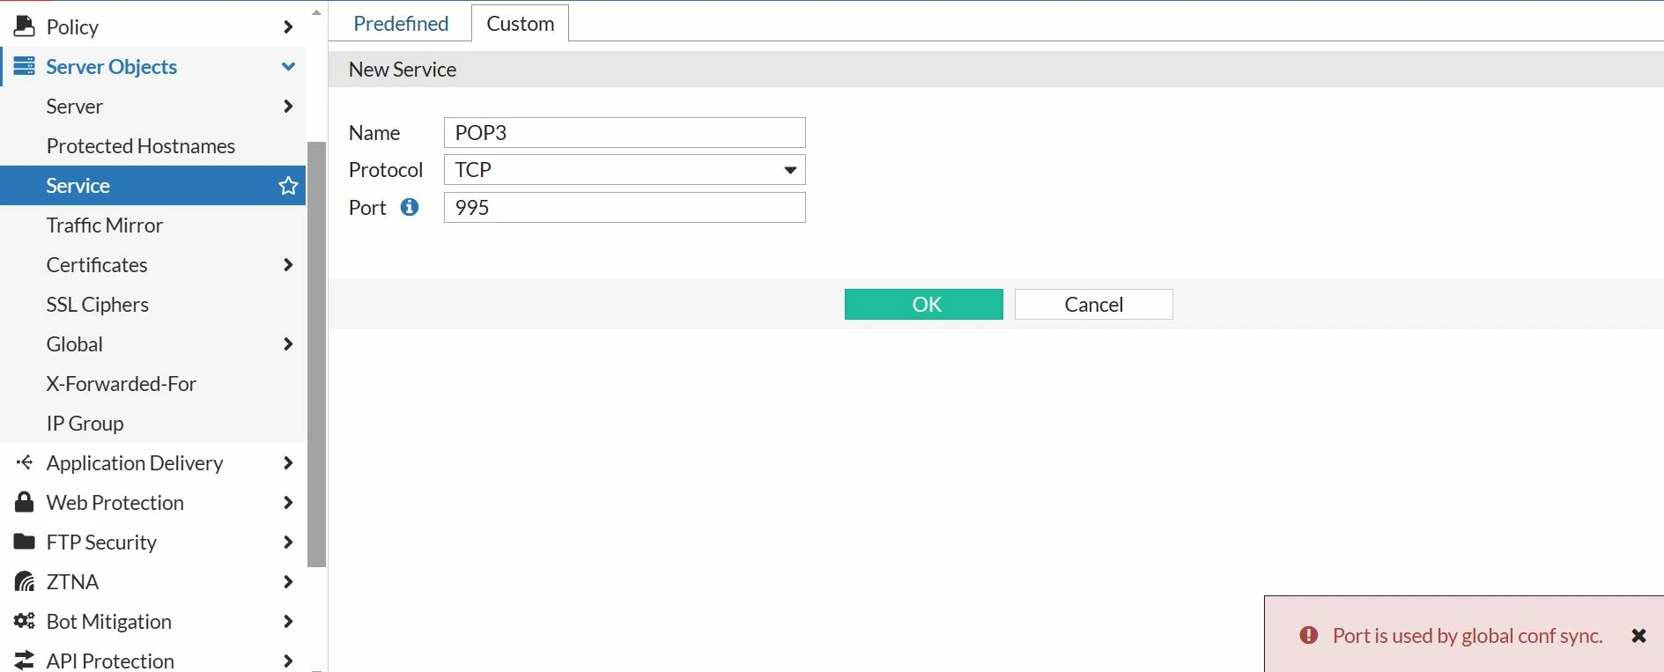This screenshot has width=1664, height=672.
Task: Click the Port info icon
Action: pos(410,207)
